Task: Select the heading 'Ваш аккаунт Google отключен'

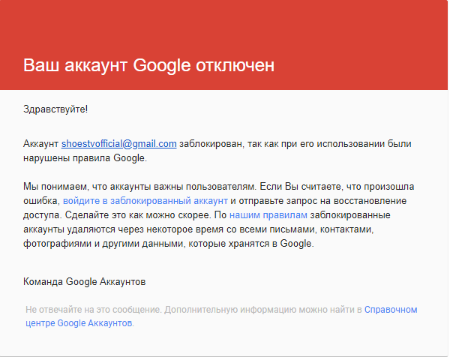Action: point(148,65)
